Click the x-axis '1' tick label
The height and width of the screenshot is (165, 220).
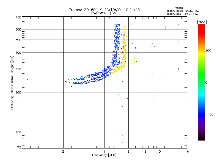(22, 152)
